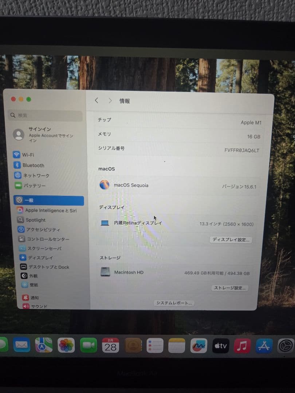The width and height of the screenshot is (295, 393).
Task: Go forward with the right chevron
Action: click(x=110, y=101)
